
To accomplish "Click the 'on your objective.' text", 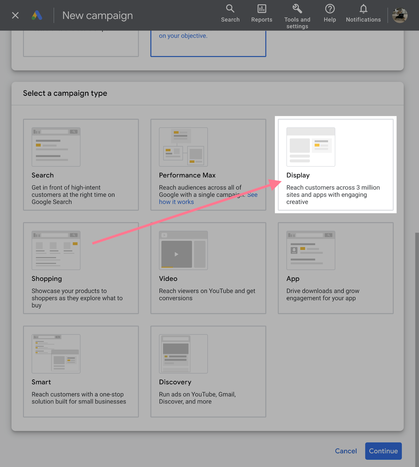I will pos(183,36).
